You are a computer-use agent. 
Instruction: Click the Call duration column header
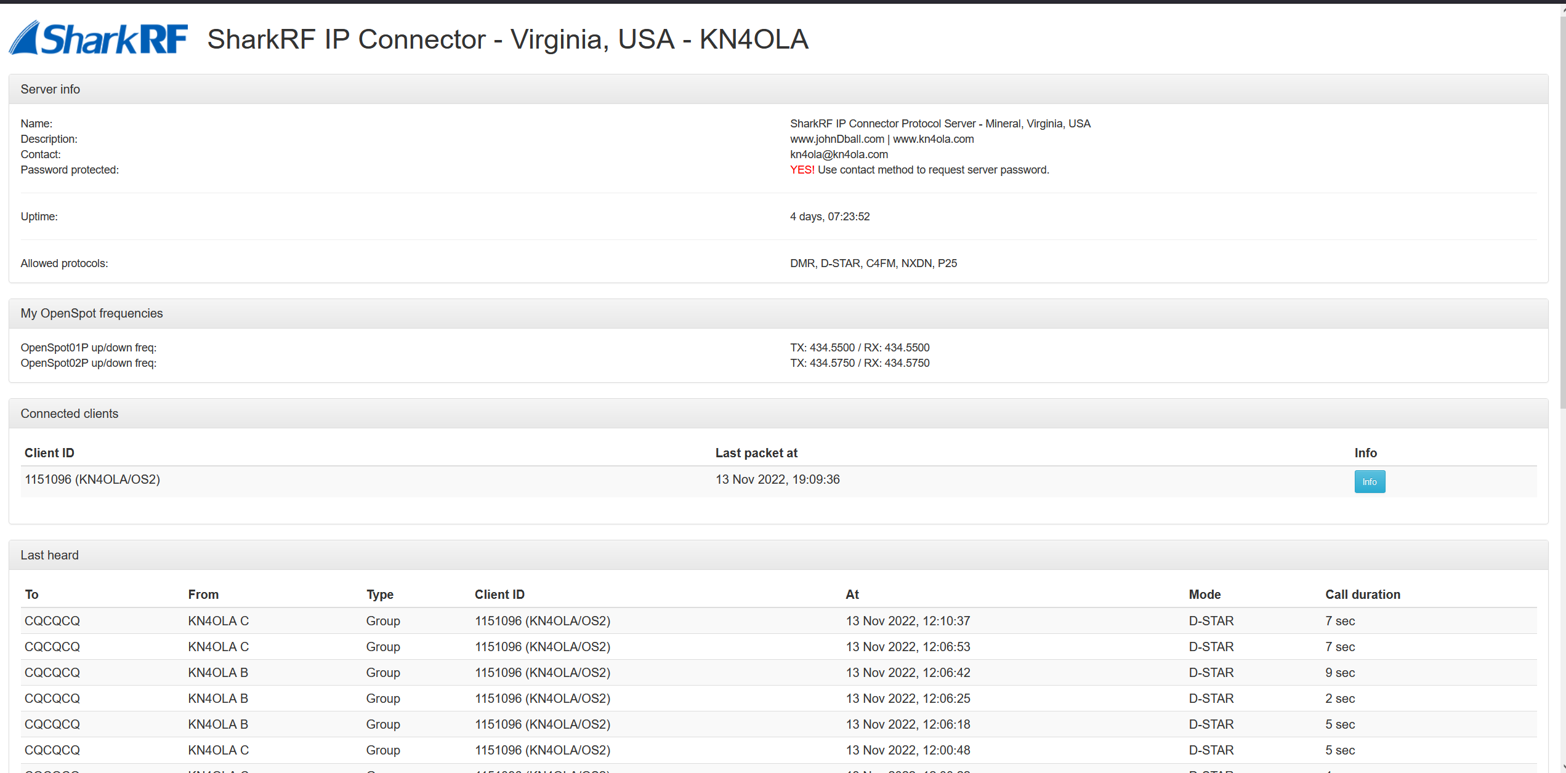click(x=1363, y=595)
